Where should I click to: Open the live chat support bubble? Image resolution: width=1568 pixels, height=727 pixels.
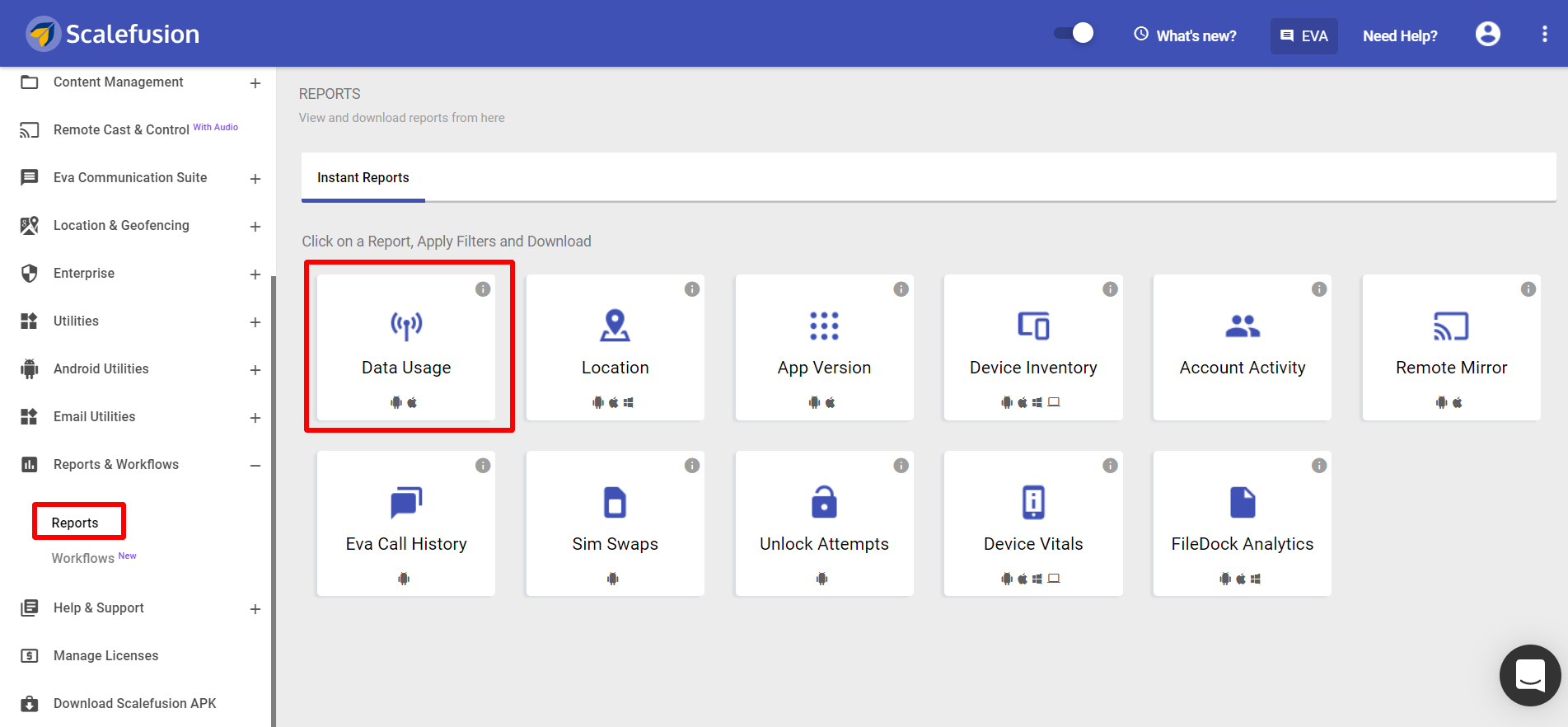click(1530, 675)
